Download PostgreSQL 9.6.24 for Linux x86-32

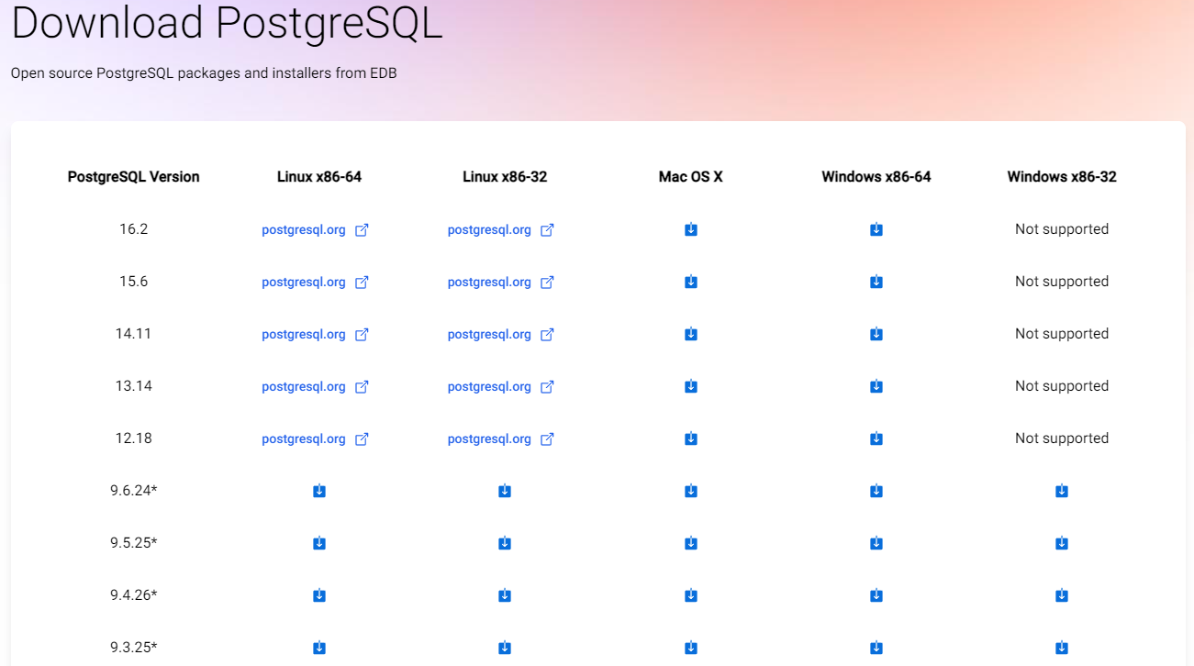click(x=505, y=491)
